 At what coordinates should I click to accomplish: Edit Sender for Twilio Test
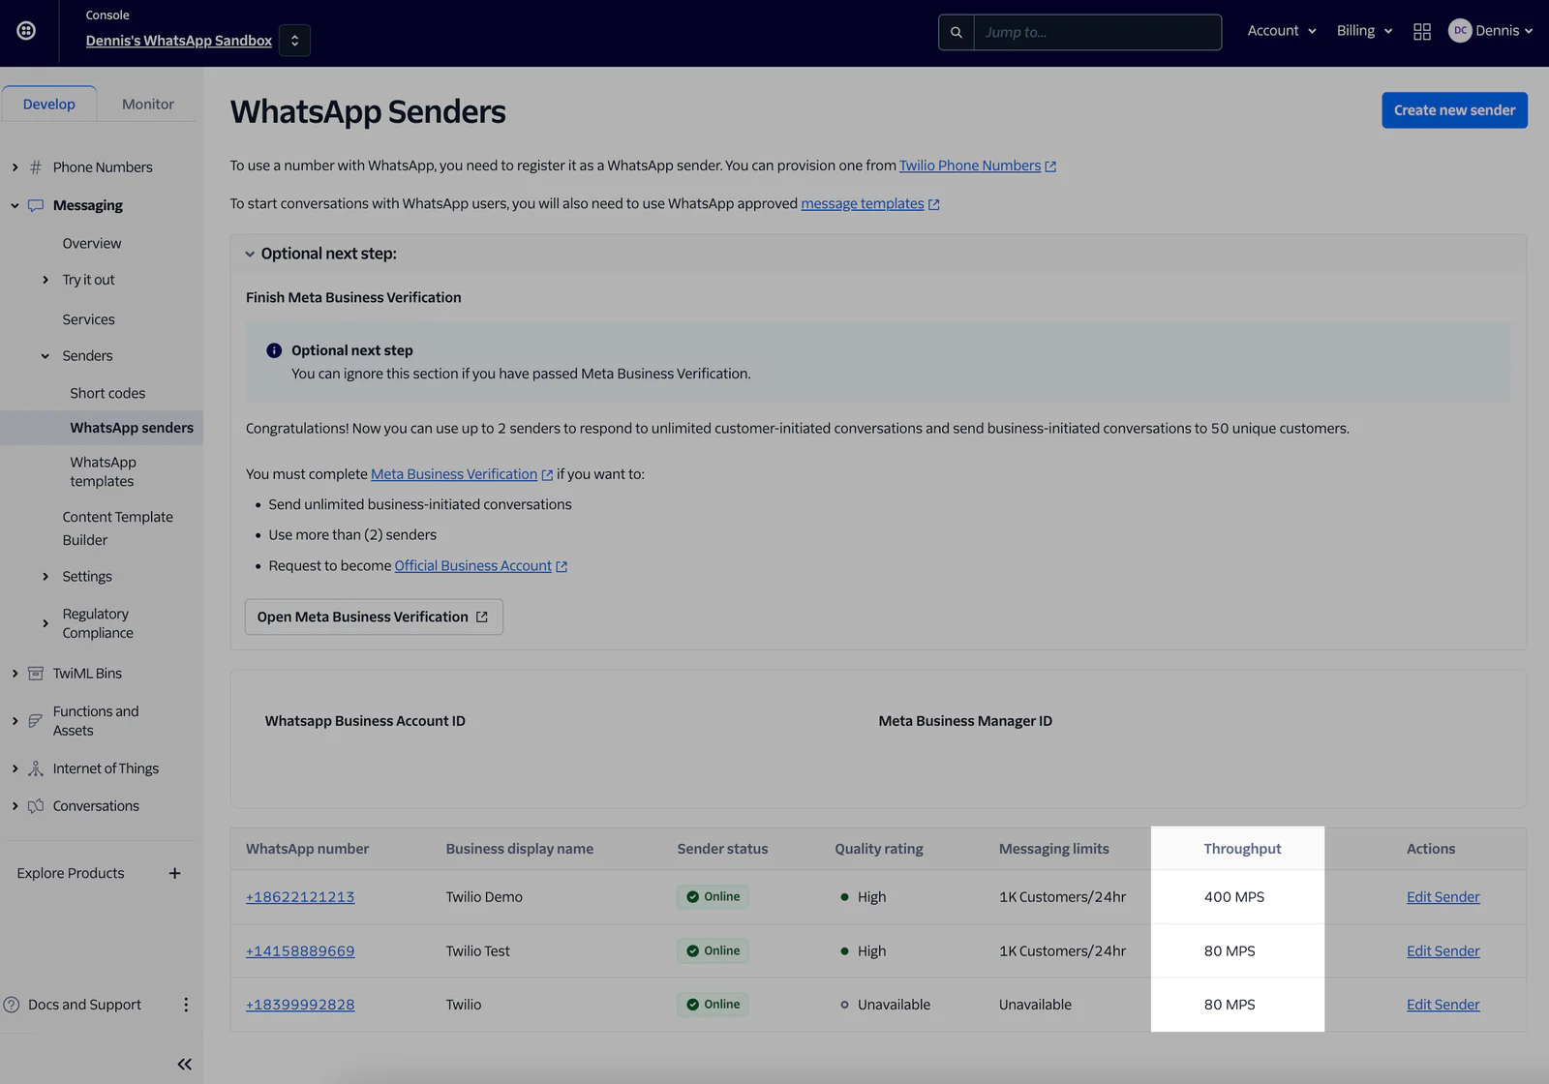click(x=1443, y=951)
